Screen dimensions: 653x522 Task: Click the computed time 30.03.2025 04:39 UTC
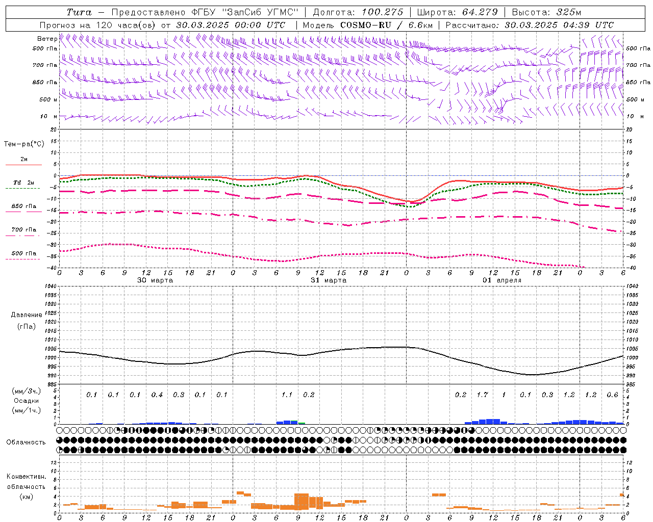tap(559, 25)
